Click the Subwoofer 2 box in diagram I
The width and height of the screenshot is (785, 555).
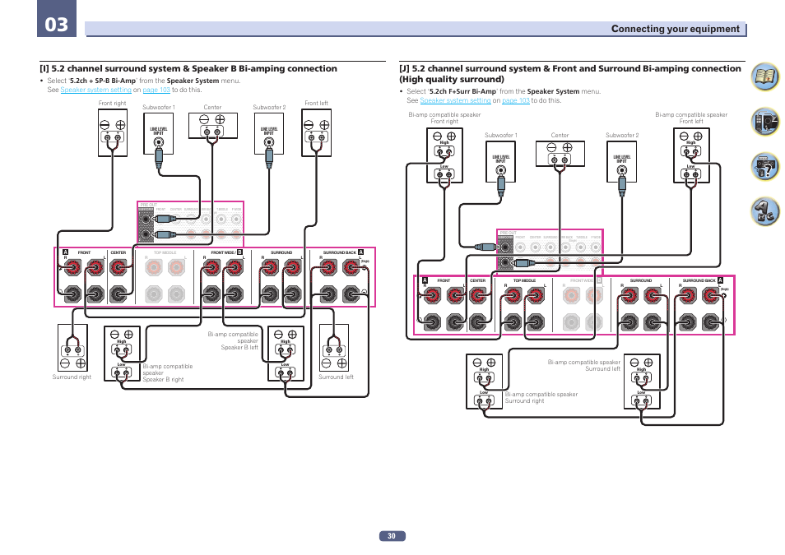tap(269, 133)
